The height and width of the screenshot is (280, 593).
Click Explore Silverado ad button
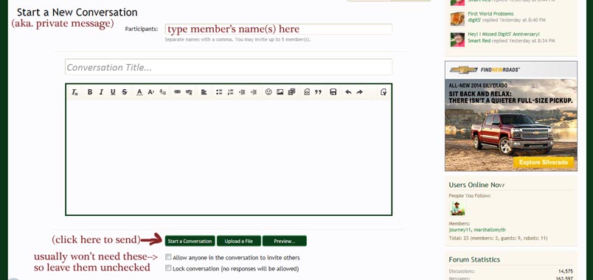(543, 163)
